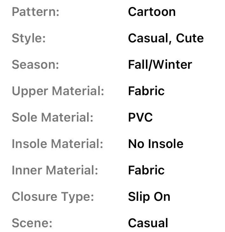Select the word Cute in Style value
The image size is (225, 232).
point(190,38)
